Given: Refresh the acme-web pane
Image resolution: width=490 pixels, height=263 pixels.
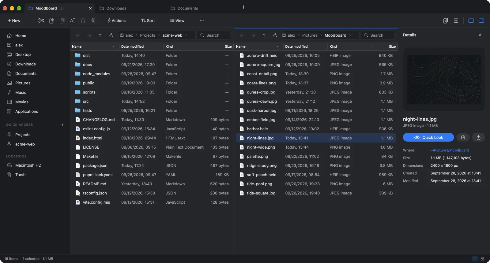Looking at the screenshot, I should coord(111,35).
